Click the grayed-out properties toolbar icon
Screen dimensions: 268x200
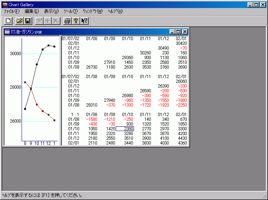[39, 21]
